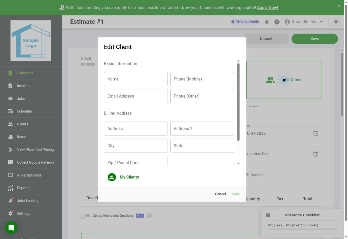Image resolution: width=348 pixels, height=239 pixels.
Task: Click the dialog vertical scrollbar thumb
Action: [x=238, y=102]
